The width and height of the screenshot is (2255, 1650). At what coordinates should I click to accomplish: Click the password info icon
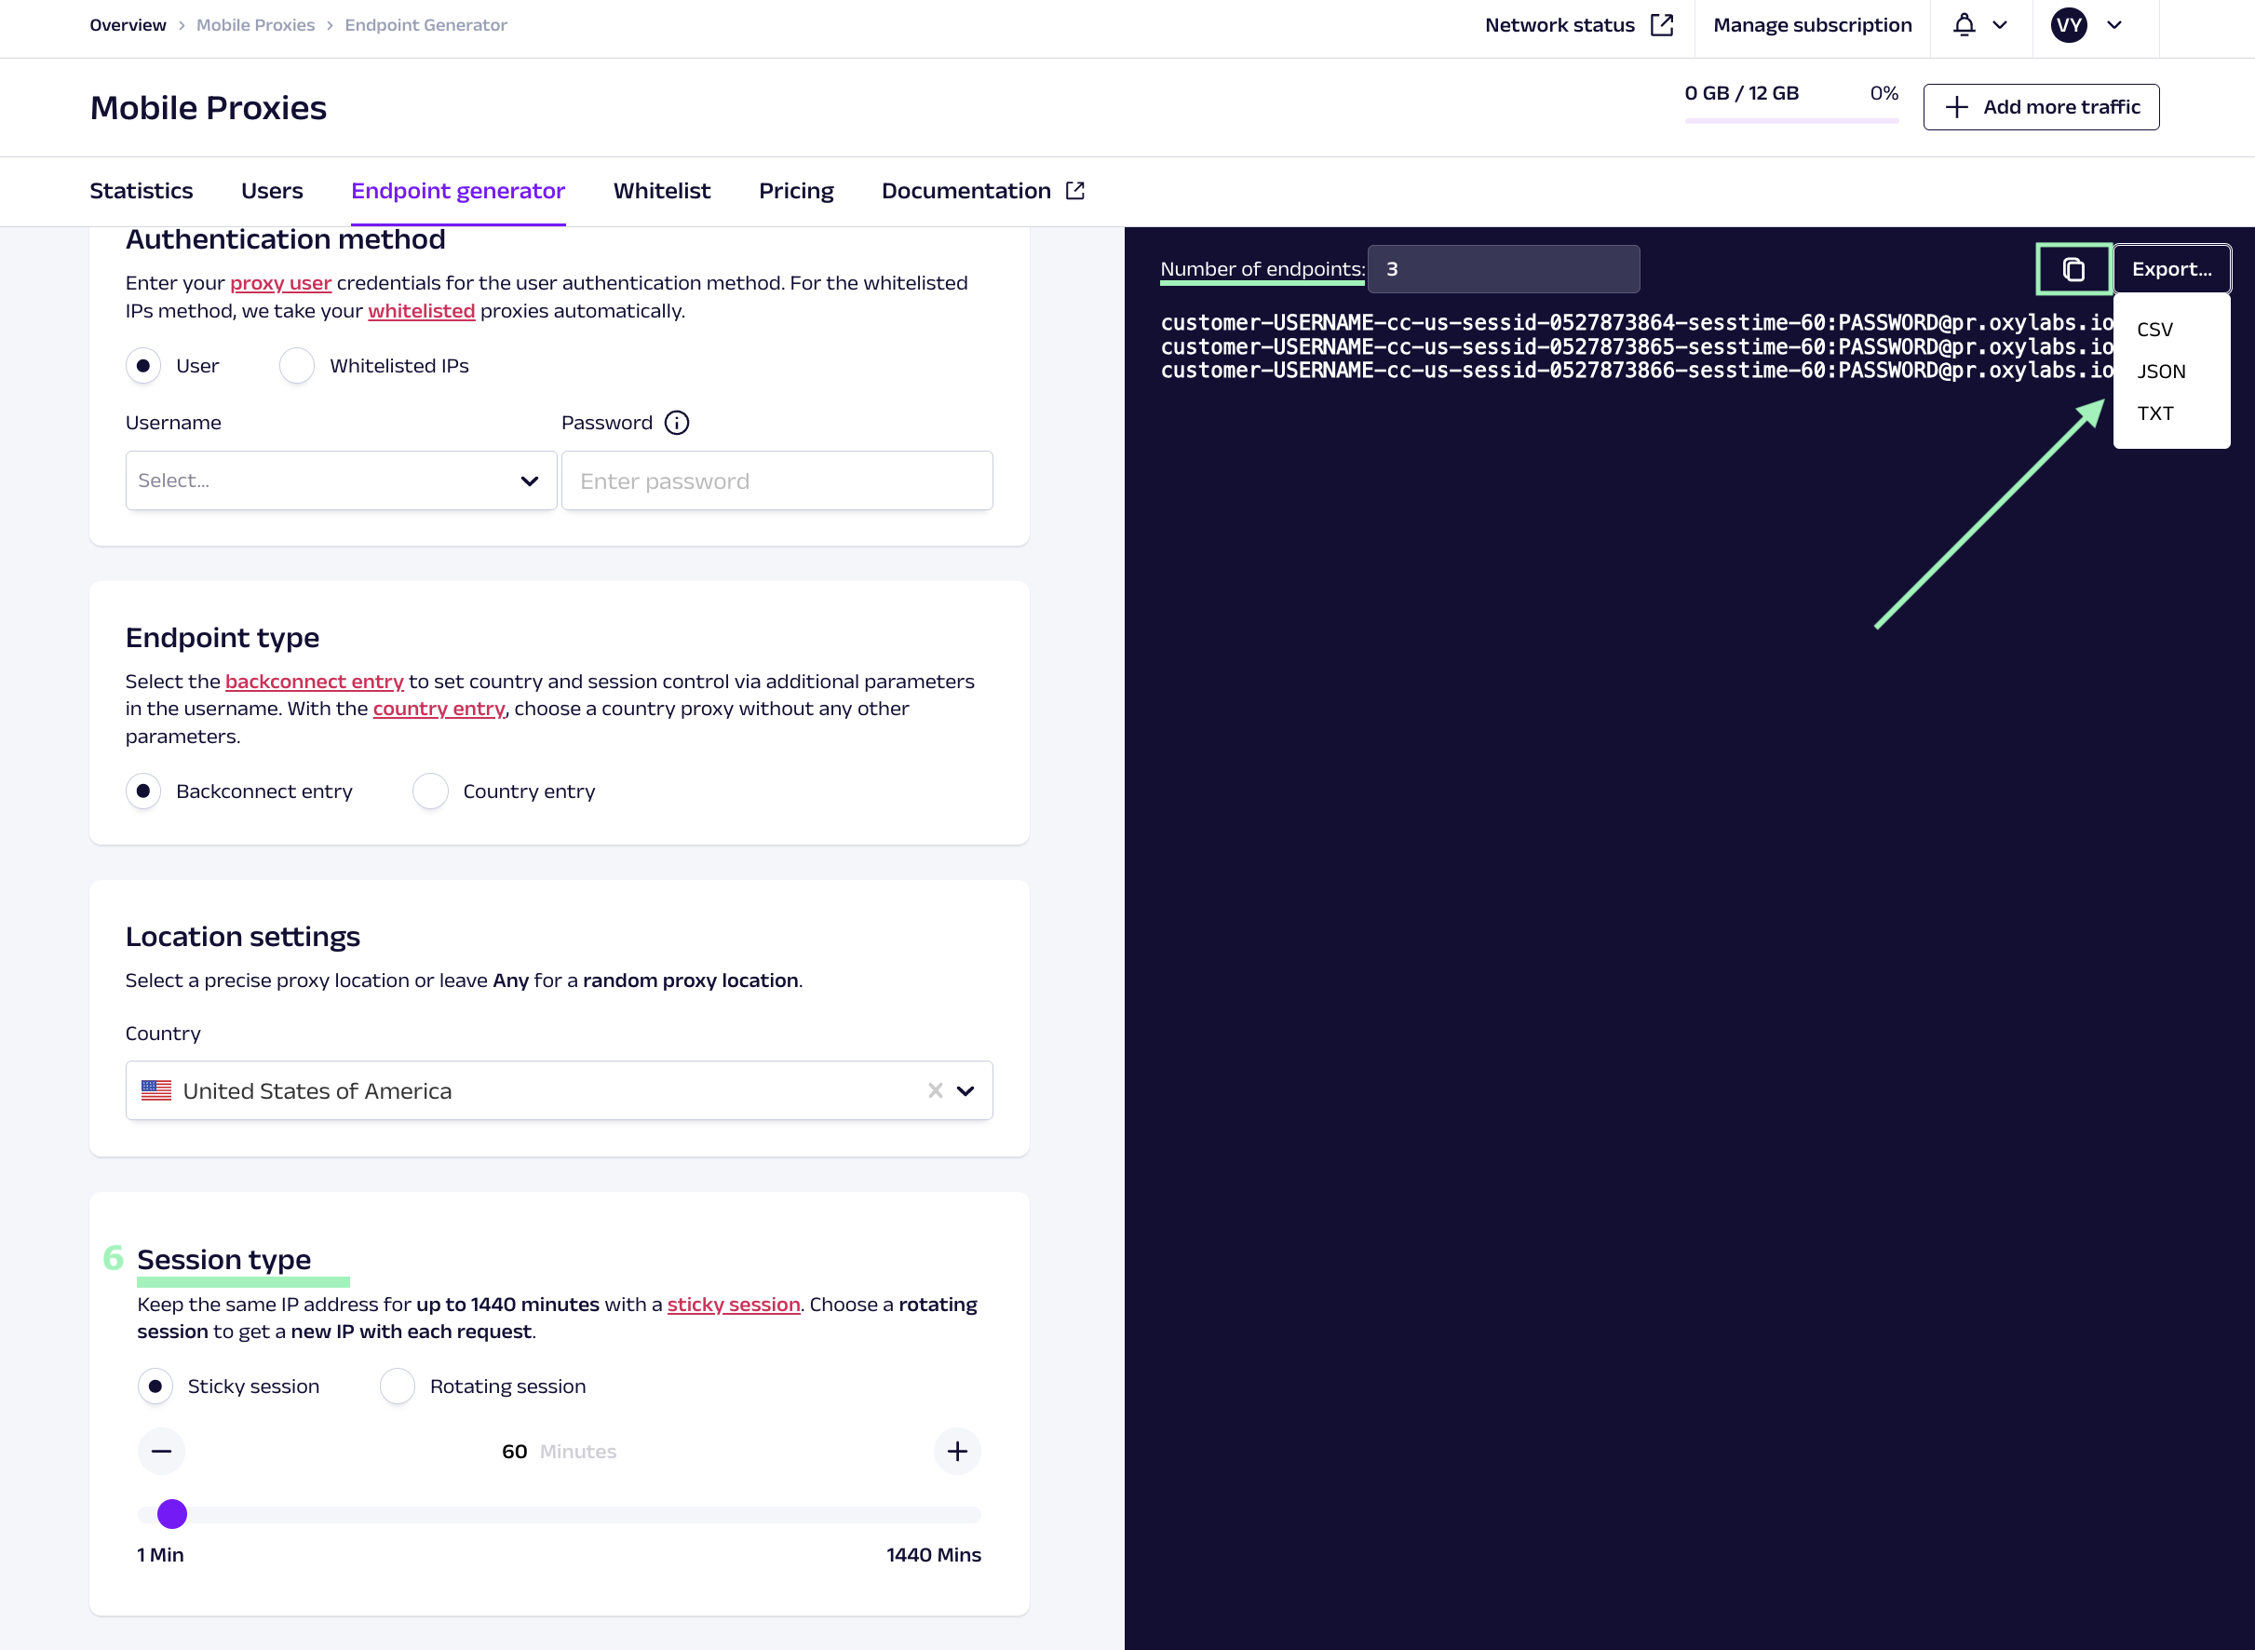(x=677, y=423)
